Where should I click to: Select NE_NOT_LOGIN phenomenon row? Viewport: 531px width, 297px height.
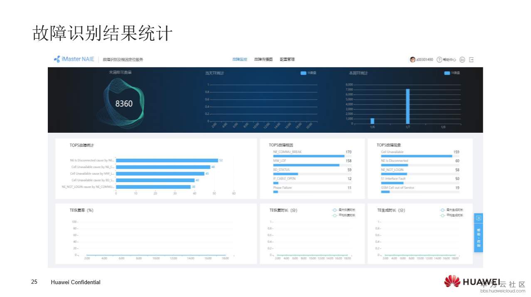click(420, 172)
